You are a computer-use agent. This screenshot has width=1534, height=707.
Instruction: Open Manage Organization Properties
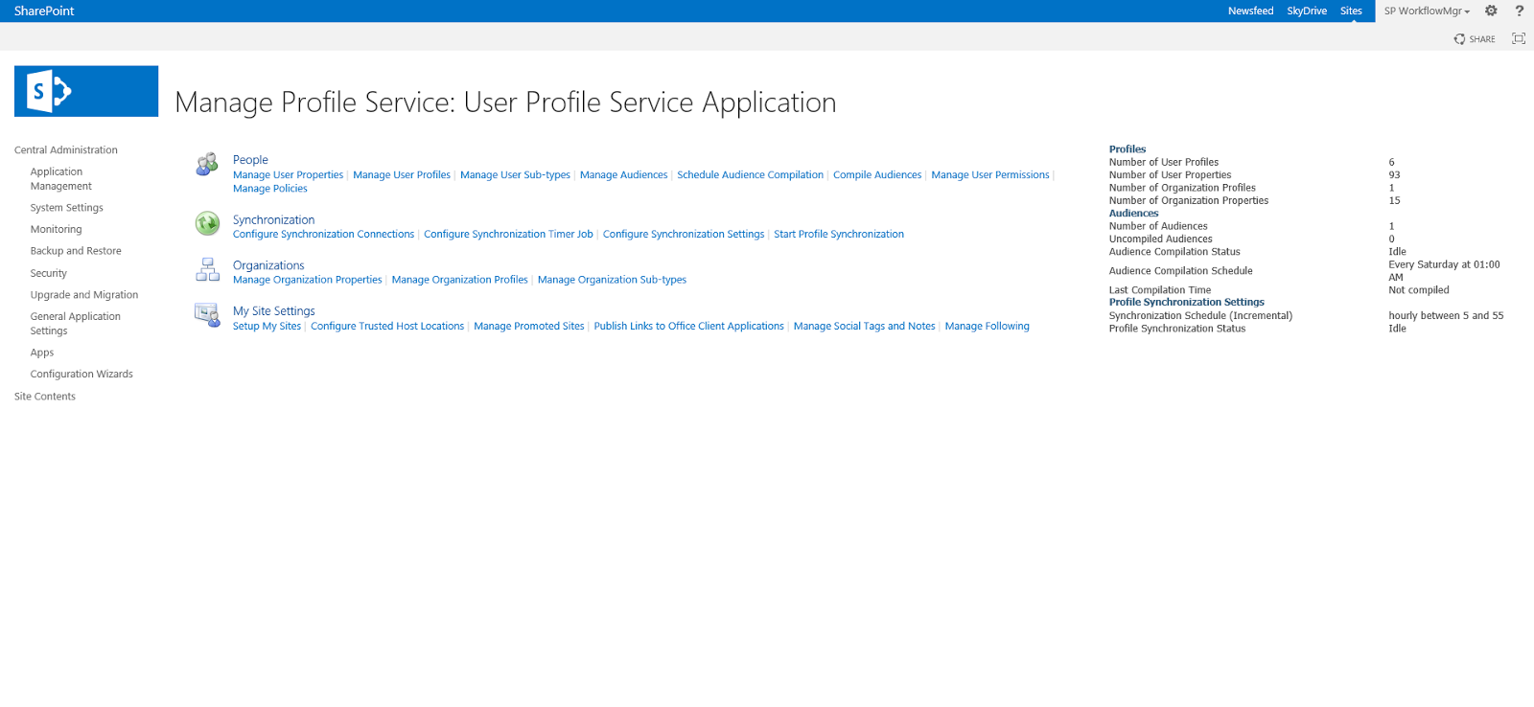click(308, 281)
